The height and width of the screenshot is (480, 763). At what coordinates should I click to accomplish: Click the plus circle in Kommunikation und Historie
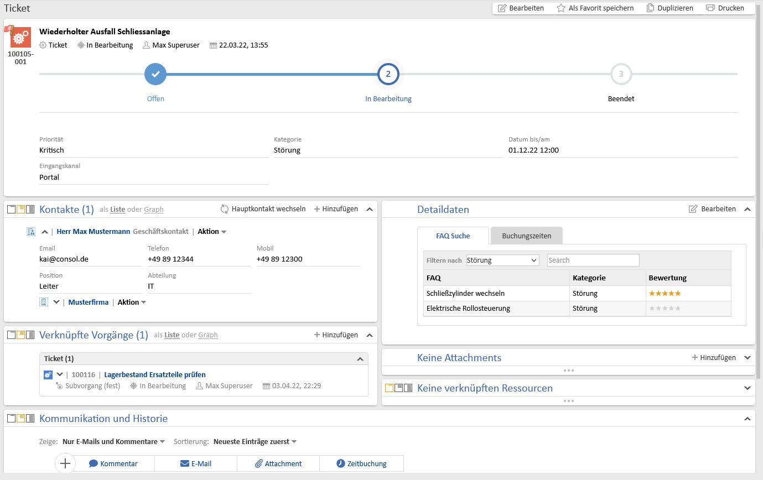pyautogui.click(x=65, y=463)
